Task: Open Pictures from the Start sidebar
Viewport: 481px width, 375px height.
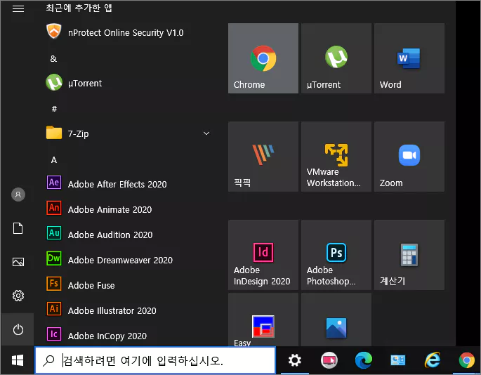Action: (x=18, y=262)
